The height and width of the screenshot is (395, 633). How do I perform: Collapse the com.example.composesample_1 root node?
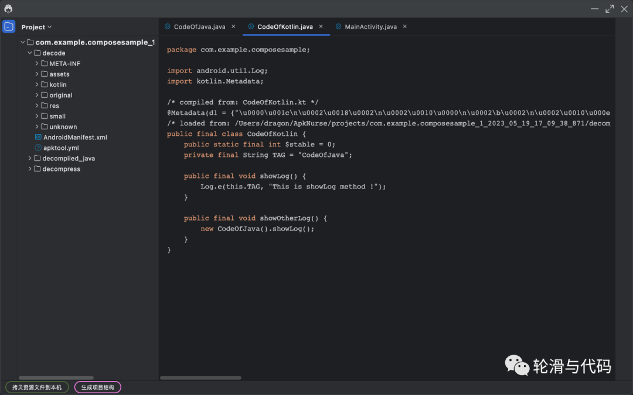tap(23, 43)
